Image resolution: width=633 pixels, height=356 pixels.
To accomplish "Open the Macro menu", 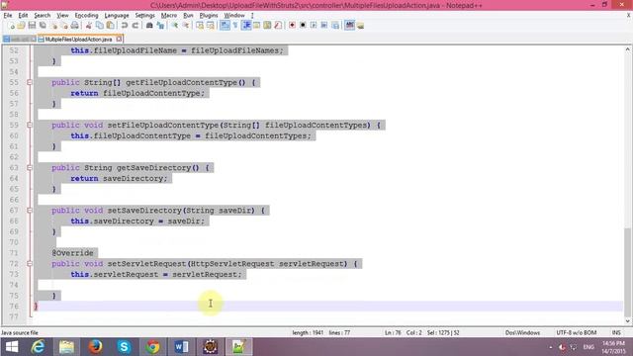I will (169, 16).
